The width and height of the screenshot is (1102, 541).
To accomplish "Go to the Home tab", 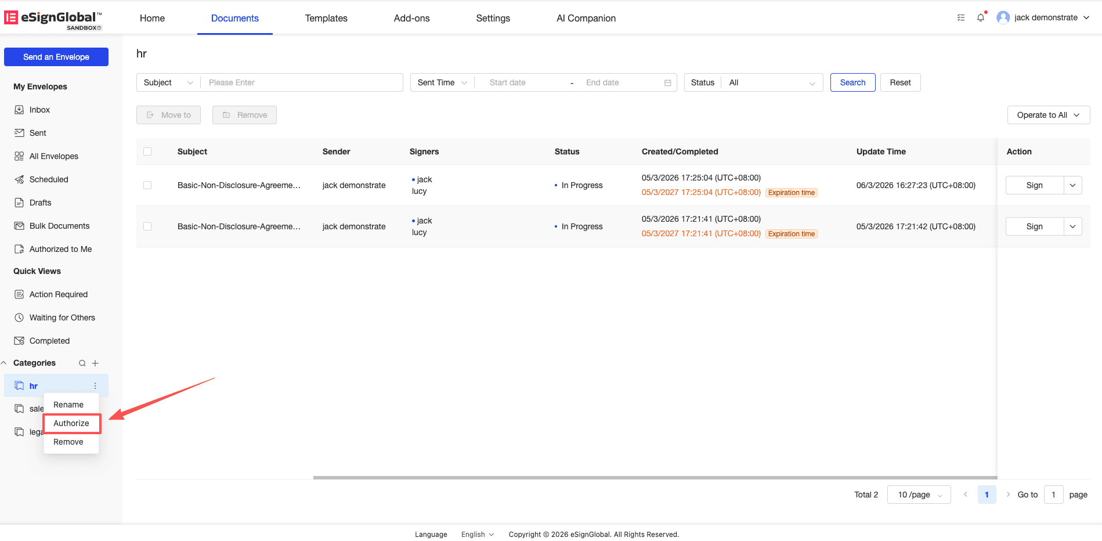I will (x=152, y=18).
